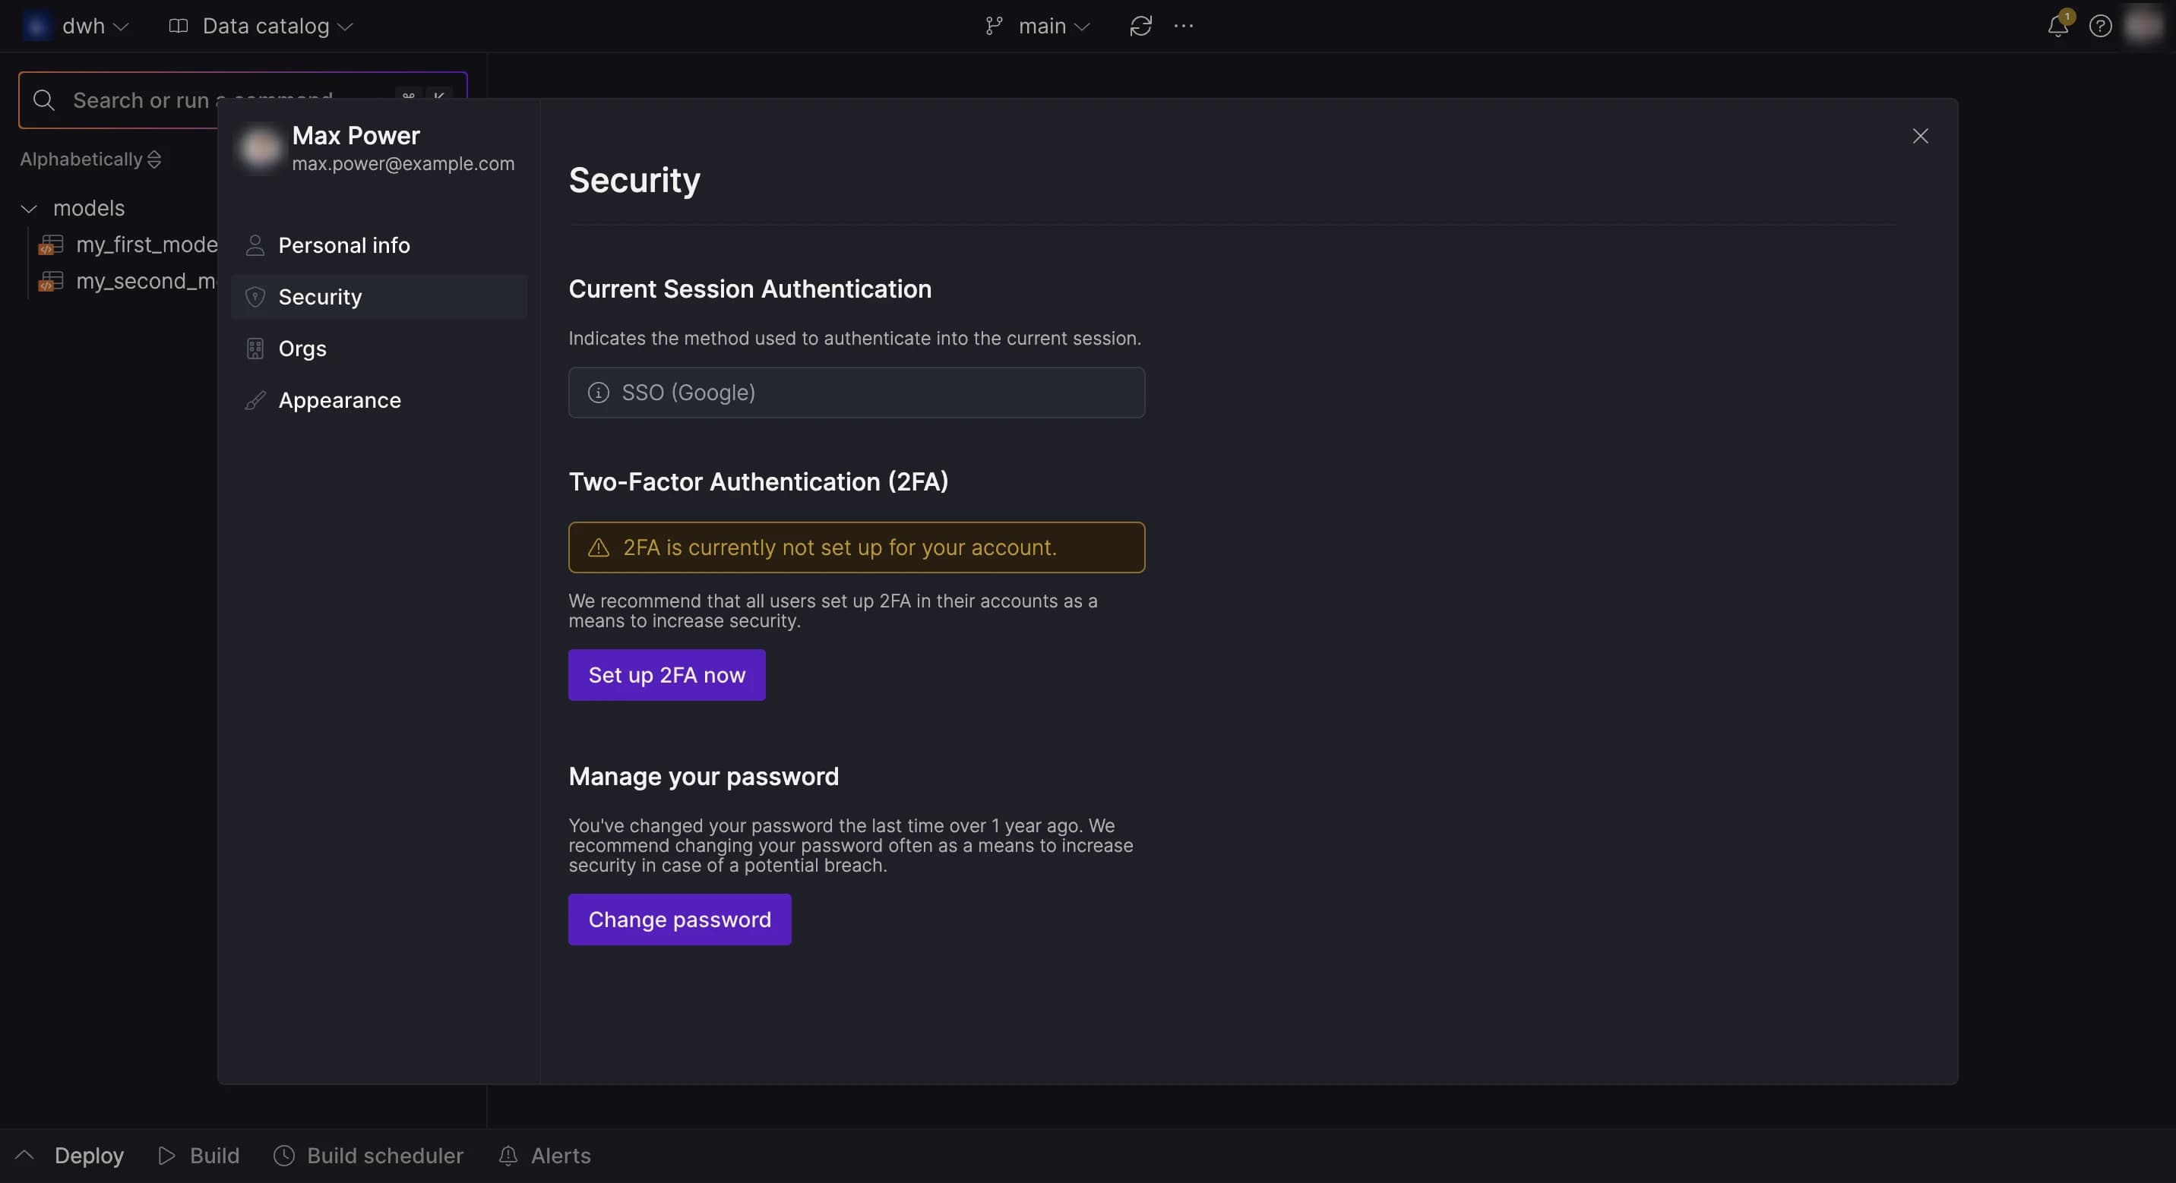Click the my_second_model table icon
Screen dimensions: 2176x1183
coord(51,281)
